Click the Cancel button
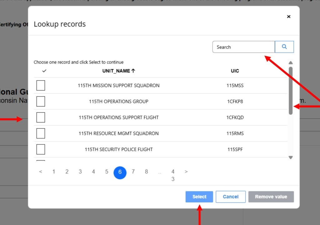320x225 pixels. 231,197
